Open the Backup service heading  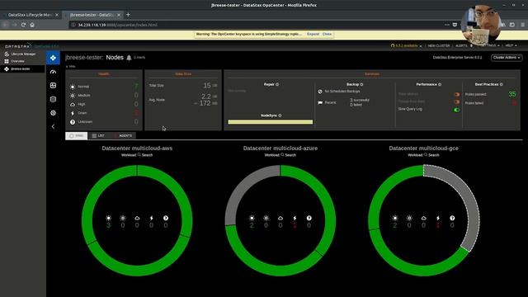352,84
